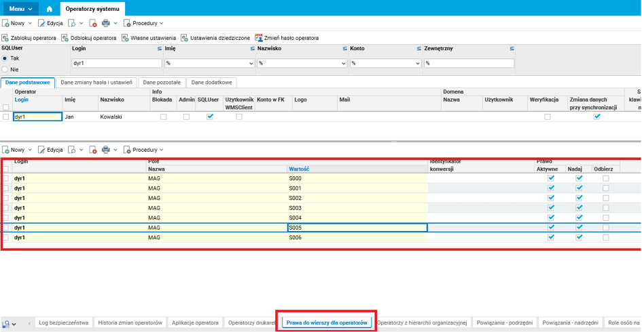Toggle Blokada checkbox for dyr1
Screen dimensions: 642x332
point(163,117)
